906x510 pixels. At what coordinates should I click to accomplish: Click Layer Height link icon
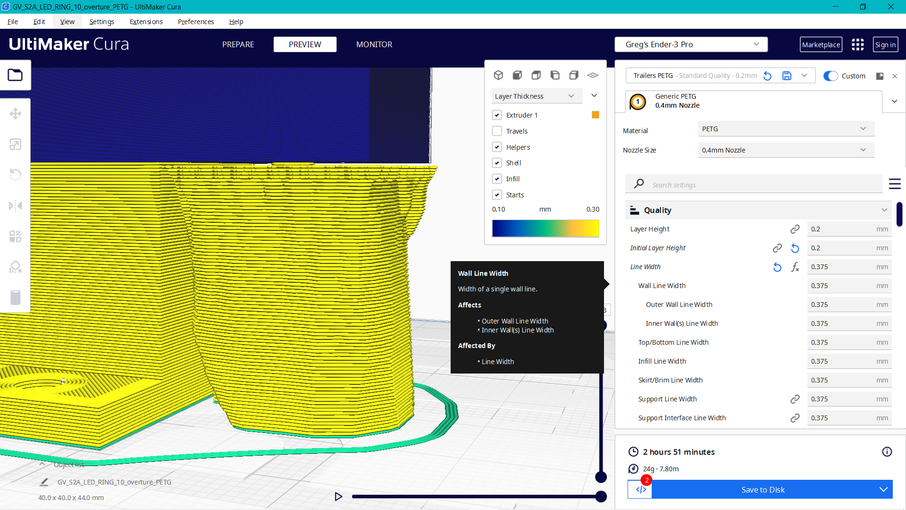(795, 229)
